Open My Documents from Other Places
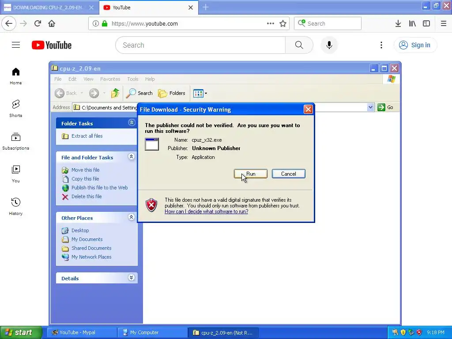The height and width of the screenshot is (339, 452). pos(87,239)
